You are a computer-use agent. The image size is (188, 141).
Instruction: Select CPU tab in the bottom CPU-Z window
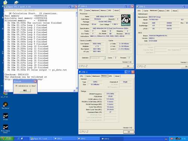pyautogui.click(x=82, y=76)
